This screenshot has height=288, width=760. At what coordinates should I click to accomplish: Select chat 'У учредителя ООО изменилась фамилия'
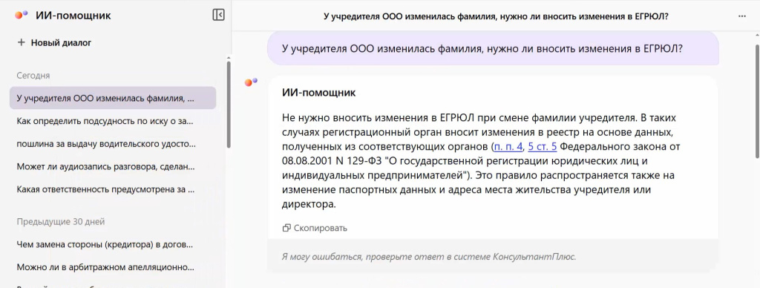coord(113,99)
